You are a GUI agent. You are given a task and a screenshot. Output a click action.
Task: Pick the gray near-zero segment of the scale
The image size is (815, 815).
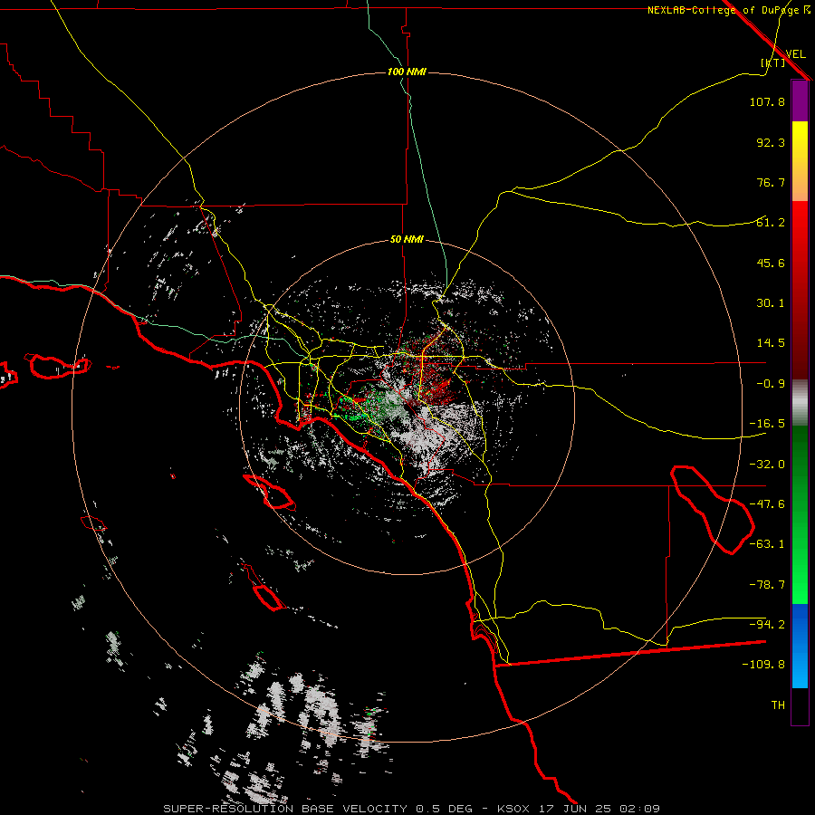[800, 402]
